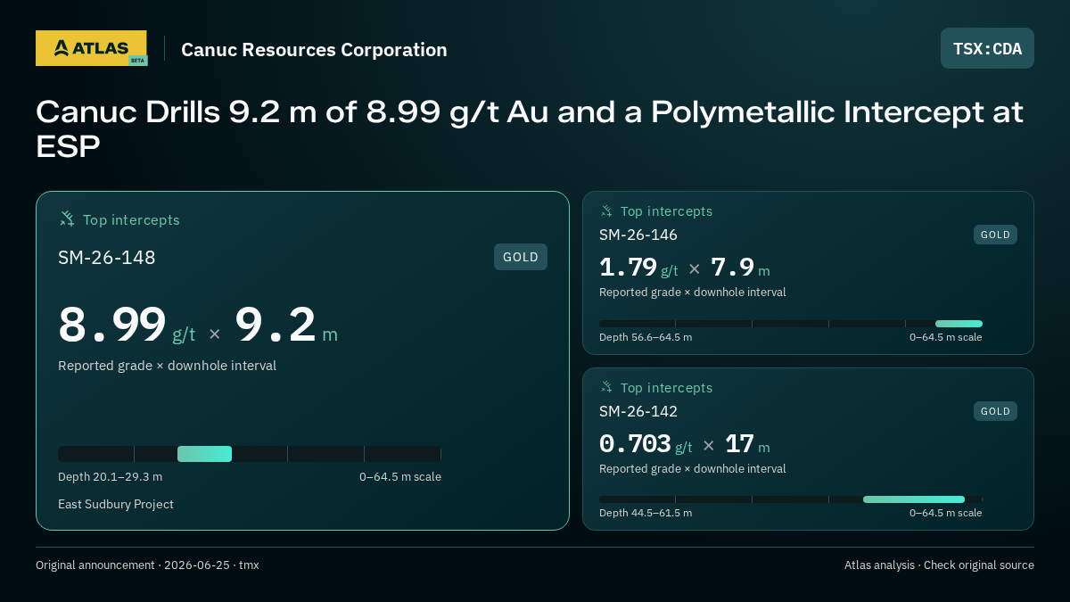Select hole ID SM-26-148

tap(107, 258)
